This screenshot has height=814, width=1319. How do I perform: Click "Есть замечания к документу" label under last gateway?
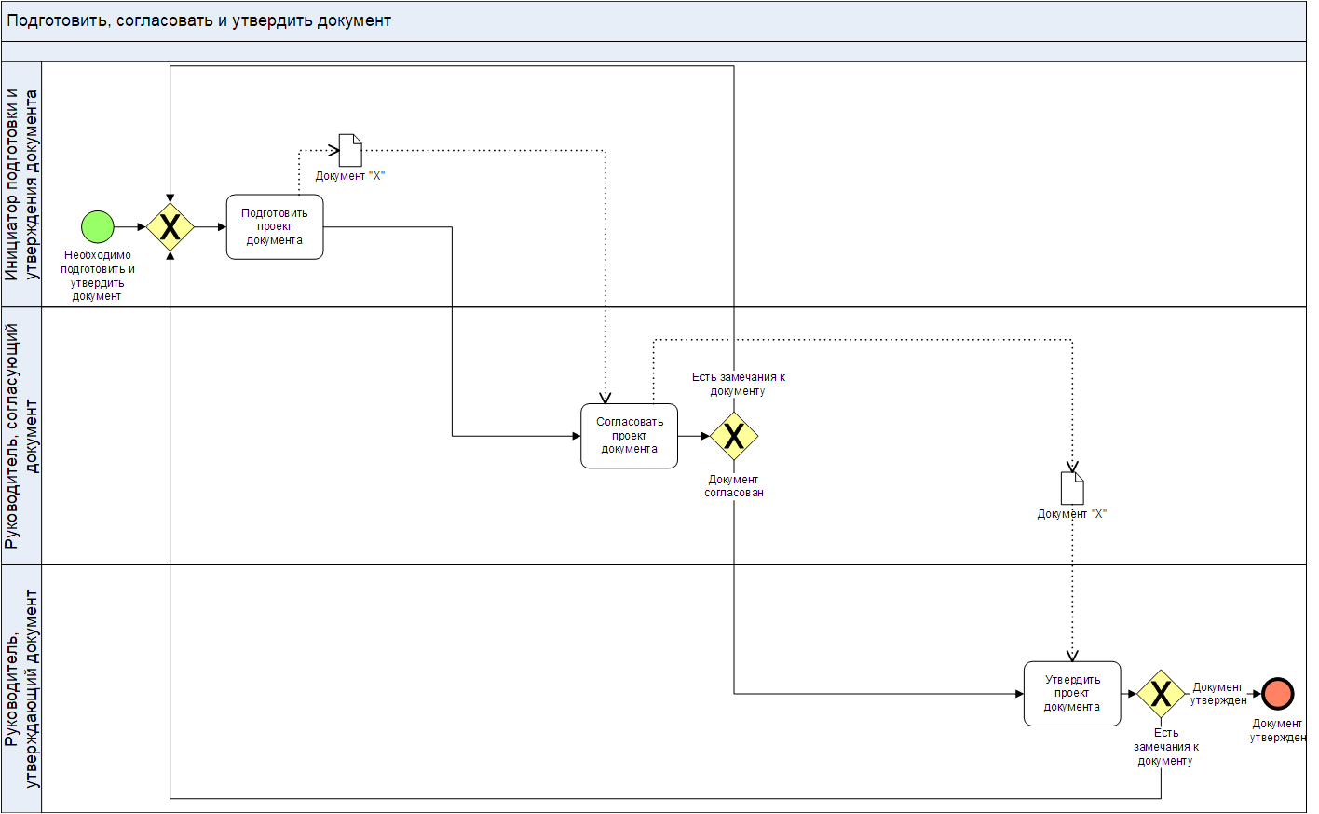coord(1165,747)
